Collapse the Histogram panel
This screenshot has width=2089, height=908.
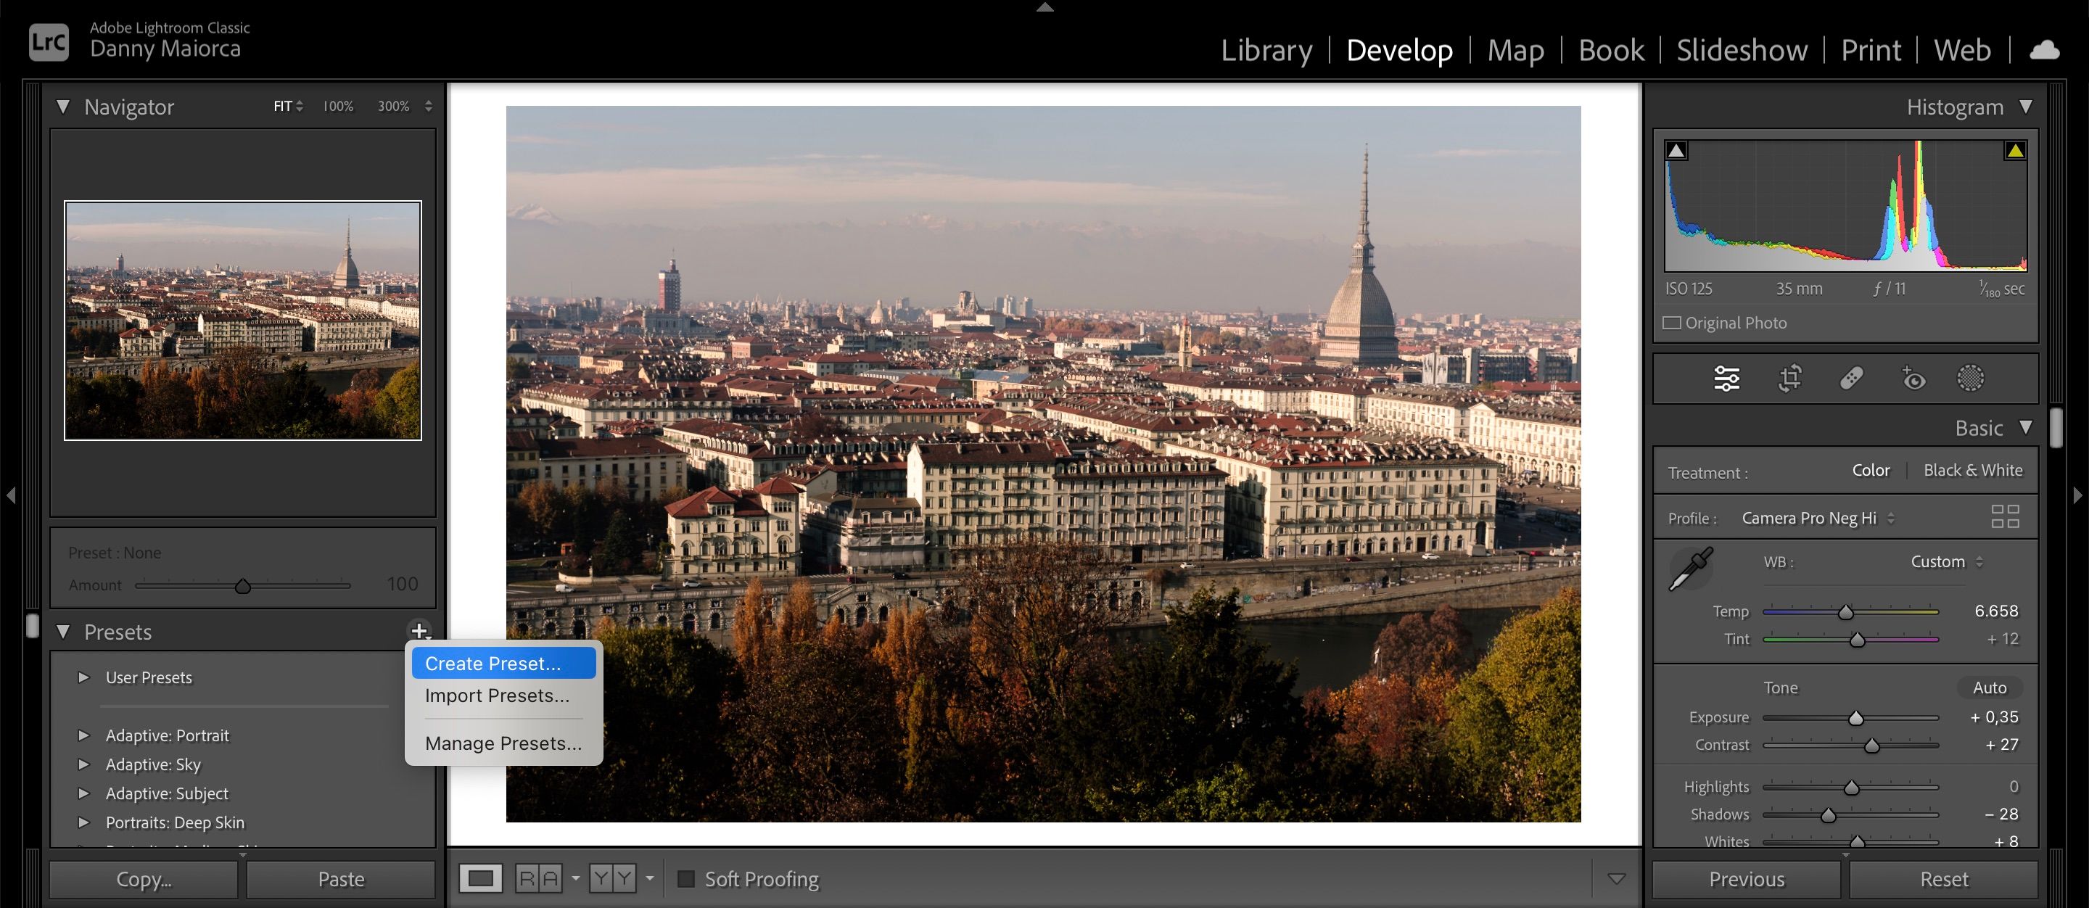2025,106
